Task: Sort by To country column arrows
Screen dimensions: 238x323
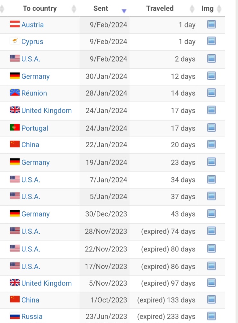Action: click(x=74, y=9)
